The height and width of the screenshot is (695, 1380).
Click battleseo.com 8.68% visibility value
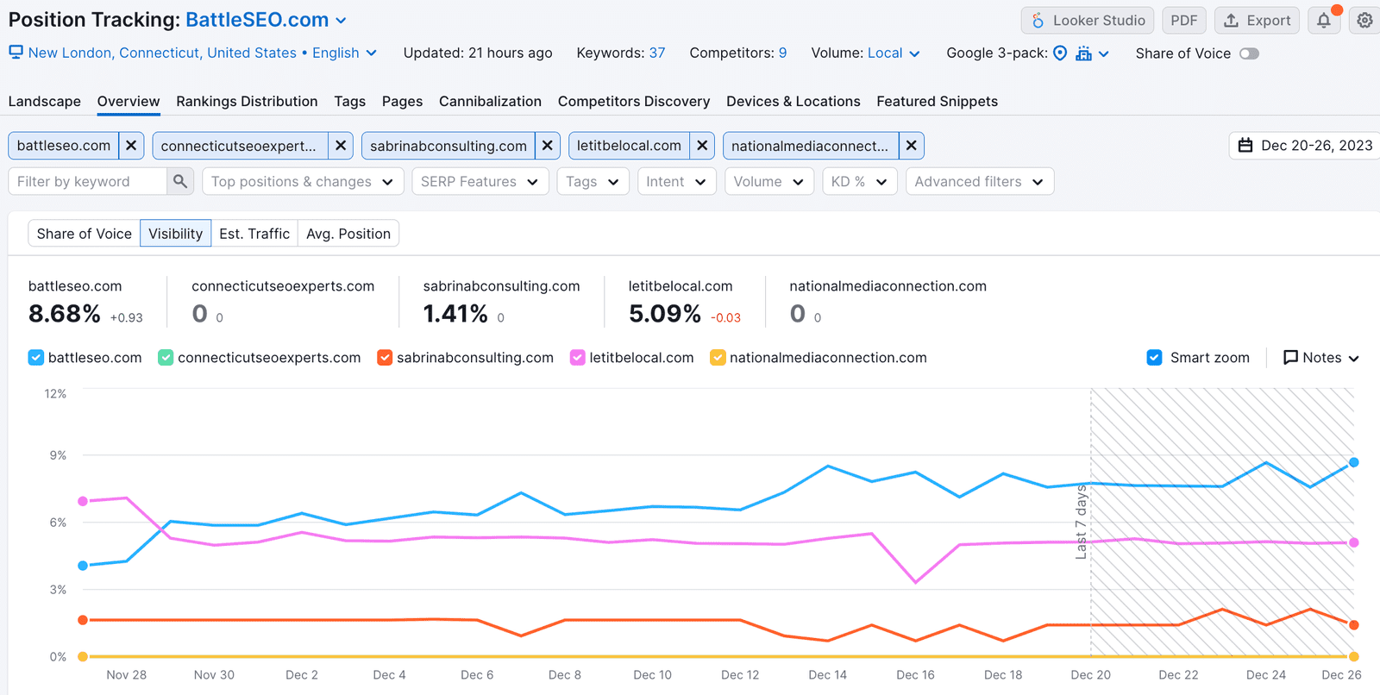[x=65, y=314]
